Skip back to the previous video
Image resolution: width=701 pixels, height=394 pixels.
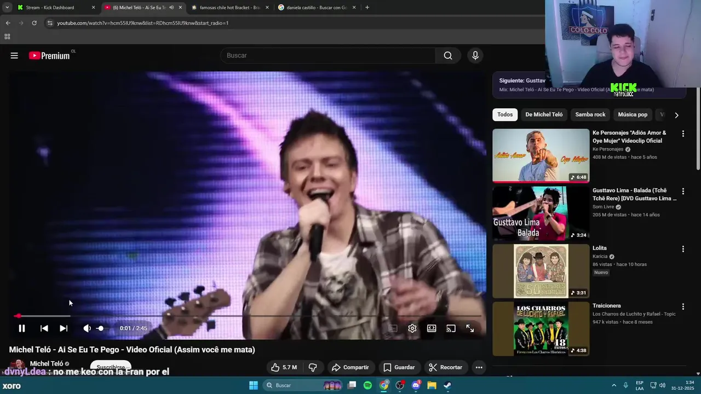click(x=44, y=328)
